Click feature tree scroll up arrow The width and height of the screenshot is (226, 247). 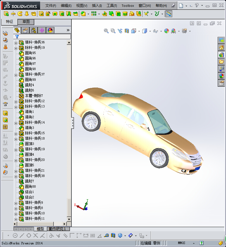click(69, 42)
